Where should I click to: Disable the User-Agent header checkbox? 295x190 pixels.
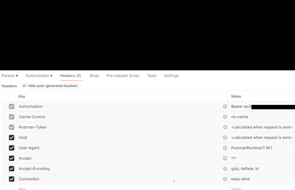point(12,148)
